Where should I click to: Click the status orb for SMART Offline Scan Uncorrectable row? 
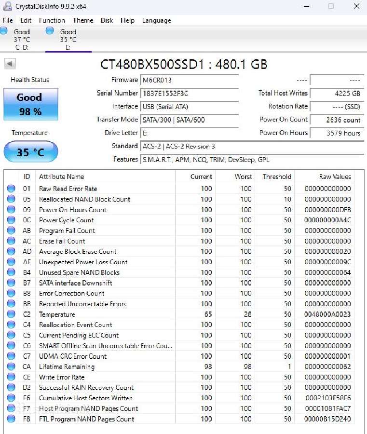[11, 346]
